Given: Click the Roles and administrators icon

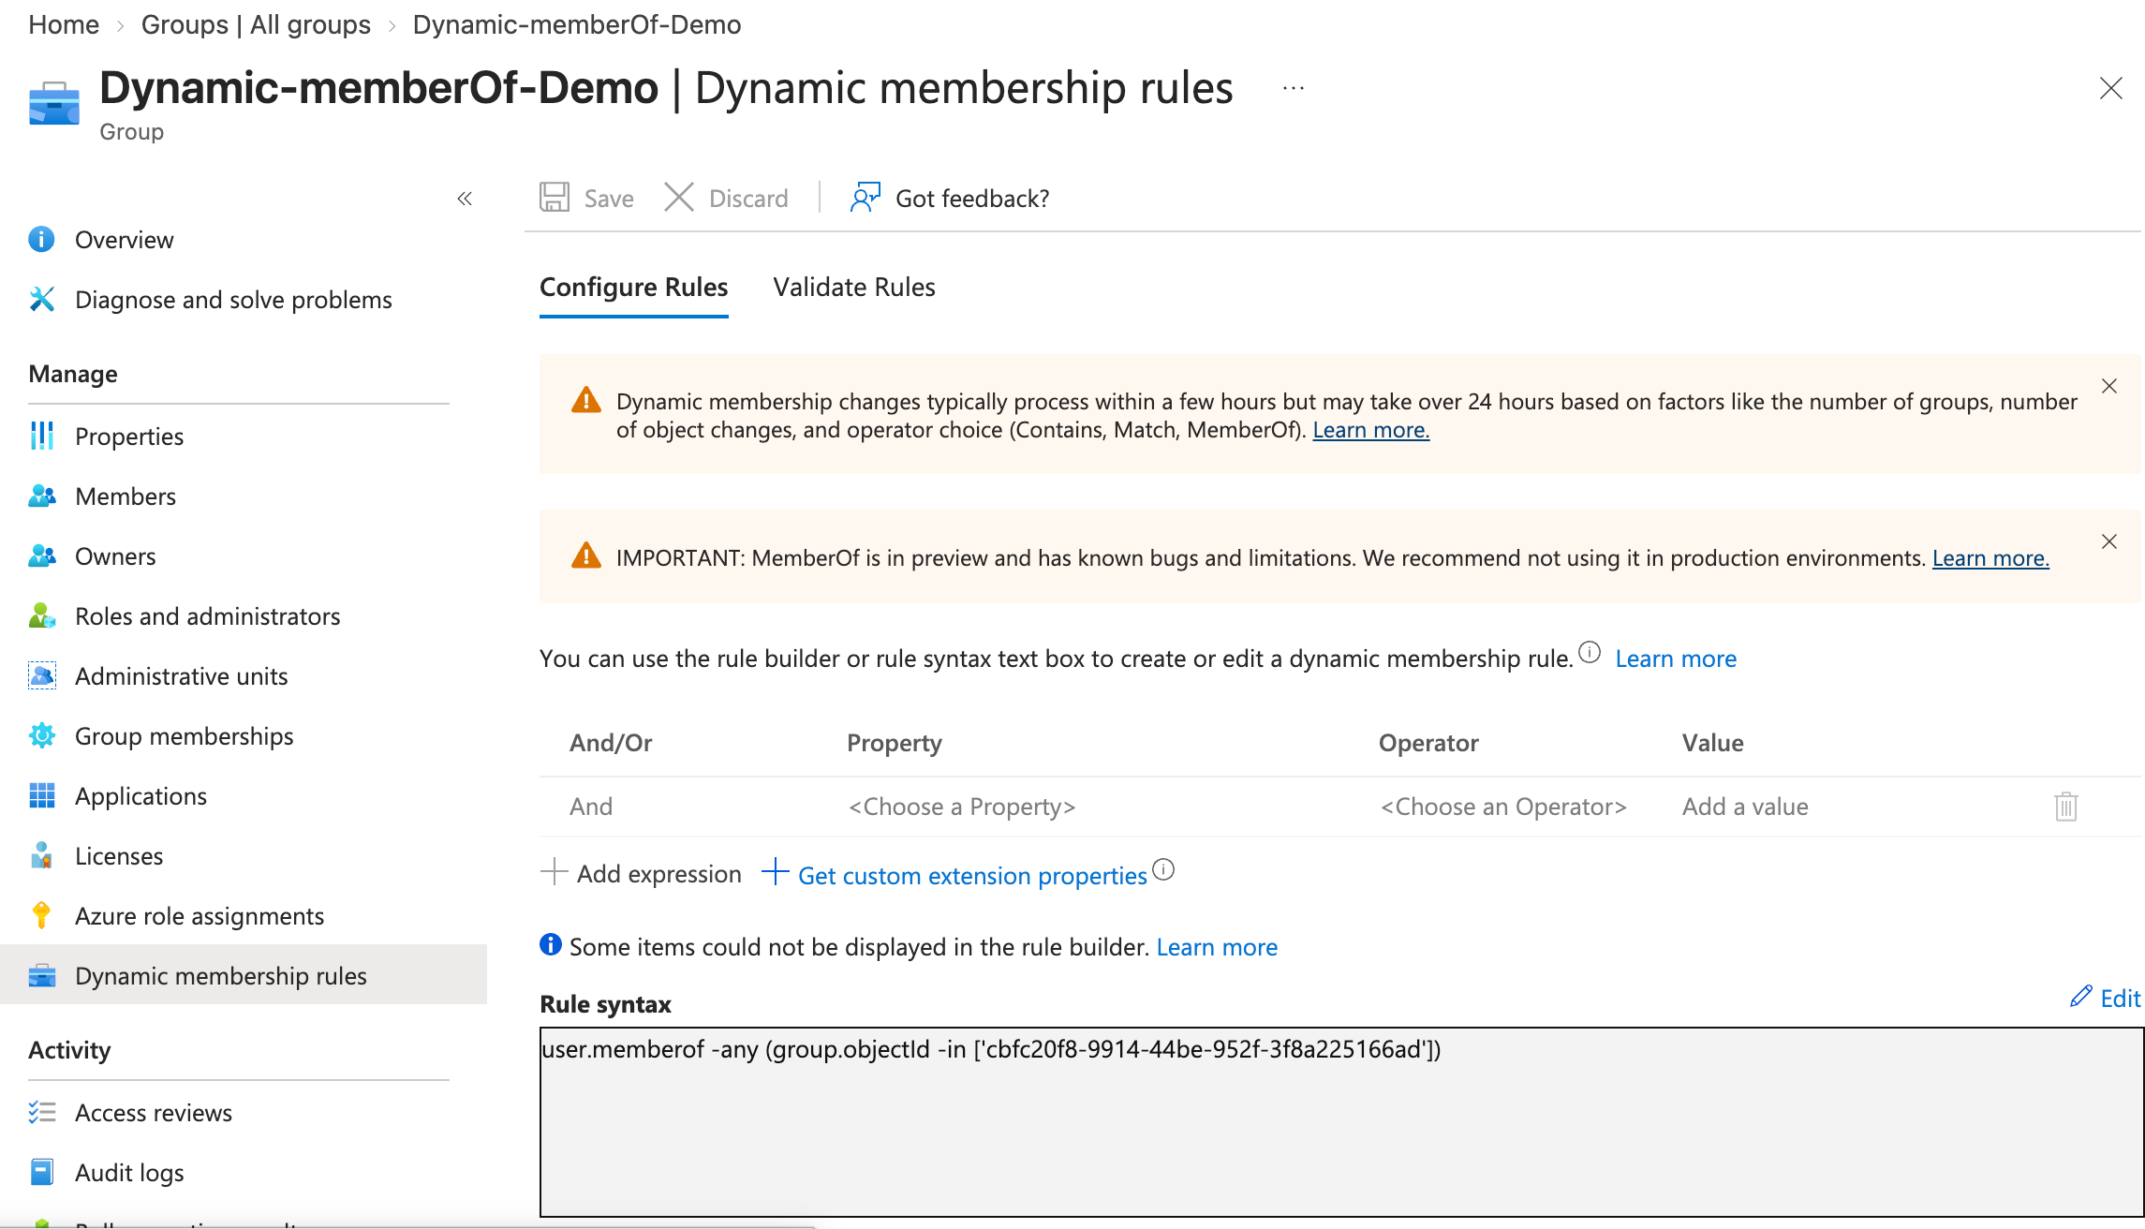Looking at the screenshot, I should coord(41,616).
